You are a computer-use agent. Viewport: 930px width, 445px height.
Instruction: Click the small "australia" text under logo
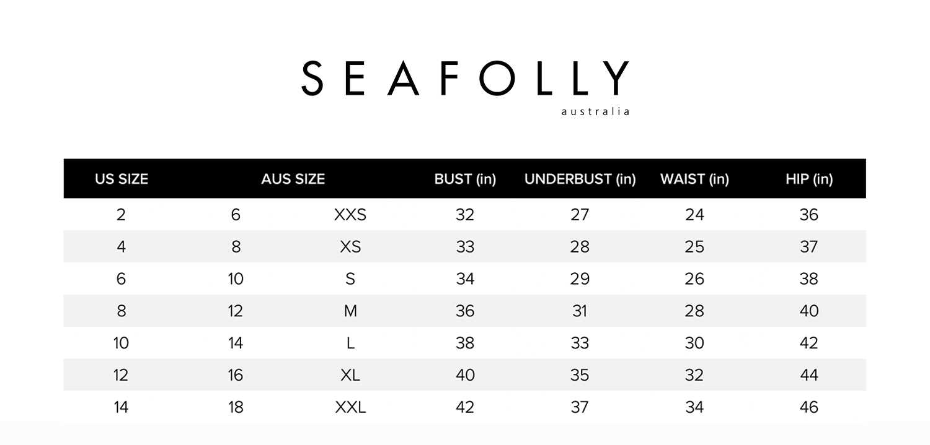coord(595,112)
